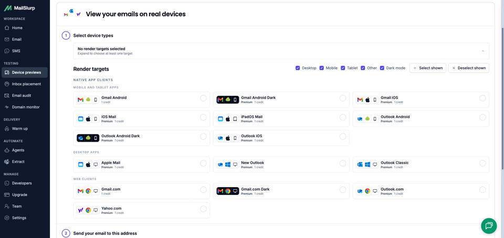Click the Gmail.com card title
The width and height of the screenshot is (504, 238).
(x=111, y=189)
